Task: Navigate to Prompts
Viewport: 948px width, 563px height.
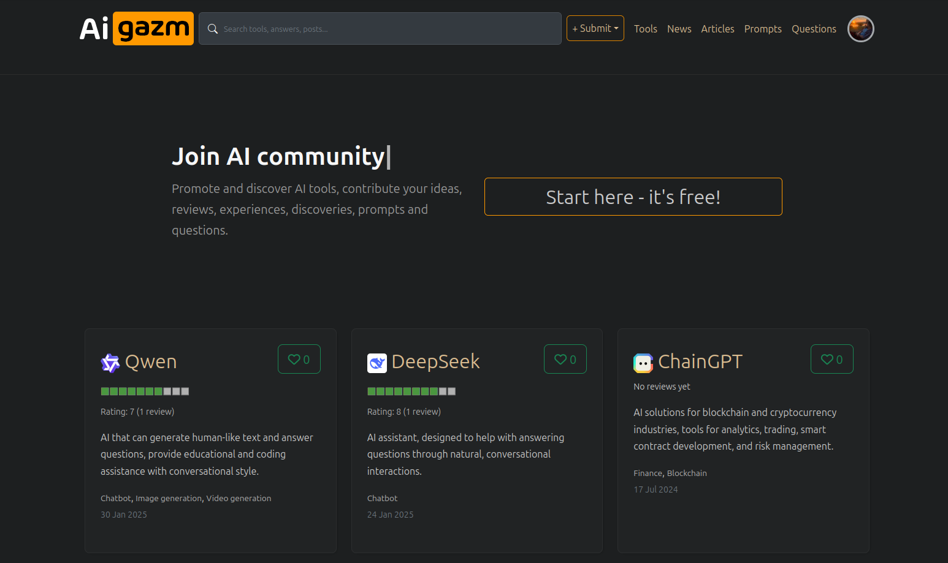Action: [x=763, y=29]
